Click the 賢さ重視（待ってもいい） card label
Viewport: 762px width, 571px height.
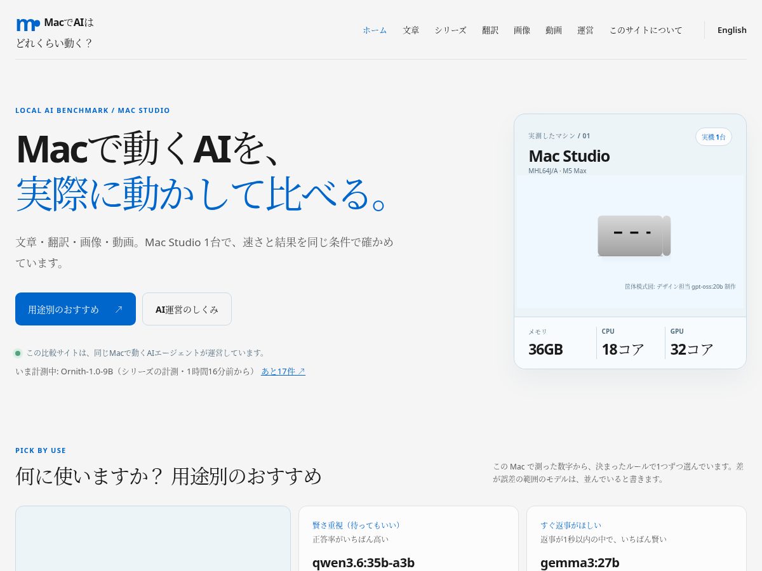[356, 525]
